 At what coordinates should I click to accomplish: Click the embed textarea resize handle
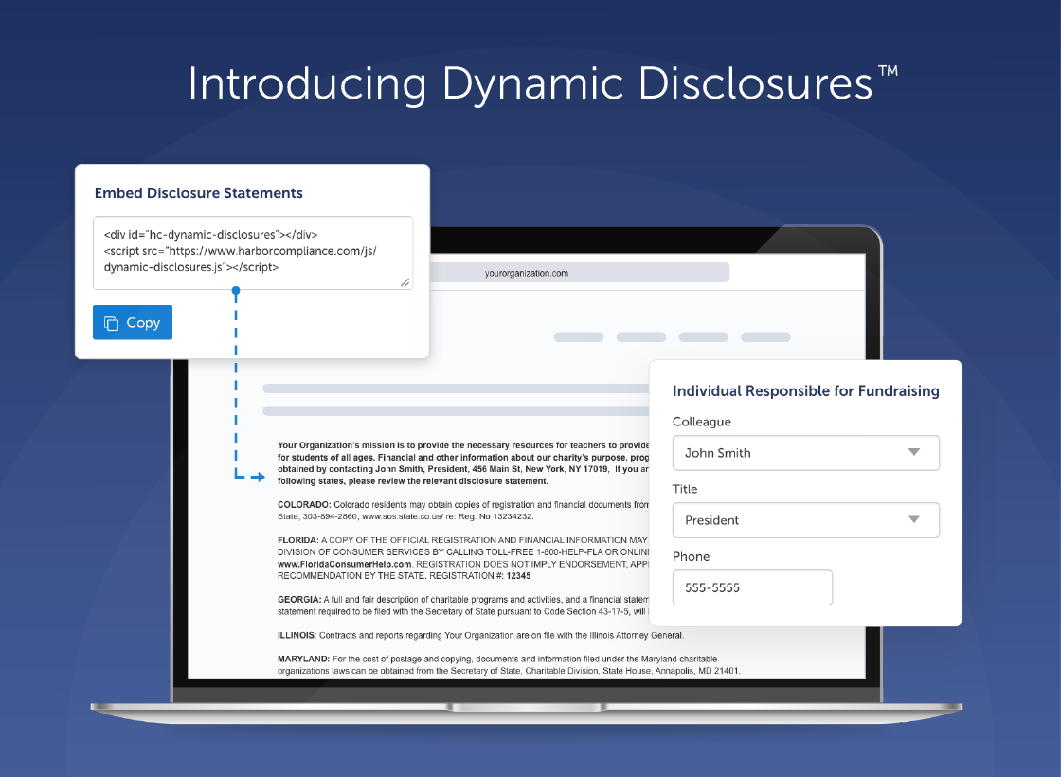click(405, 282)
